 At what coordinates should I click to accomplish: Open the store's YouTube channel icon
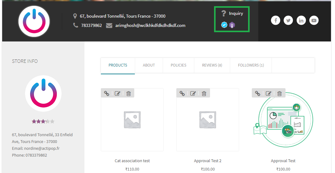pyautogui.click(x=314, y=20)
